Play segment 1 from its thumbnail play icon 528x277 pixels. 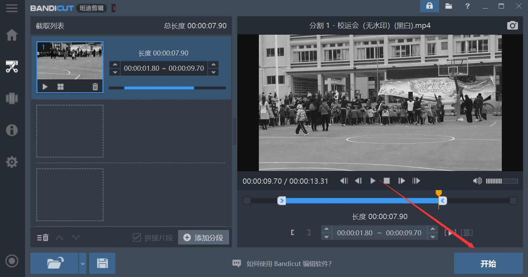point(45,87)
